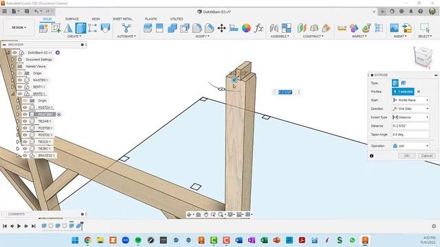Select Press Pull tool

(x=148, y=28)
